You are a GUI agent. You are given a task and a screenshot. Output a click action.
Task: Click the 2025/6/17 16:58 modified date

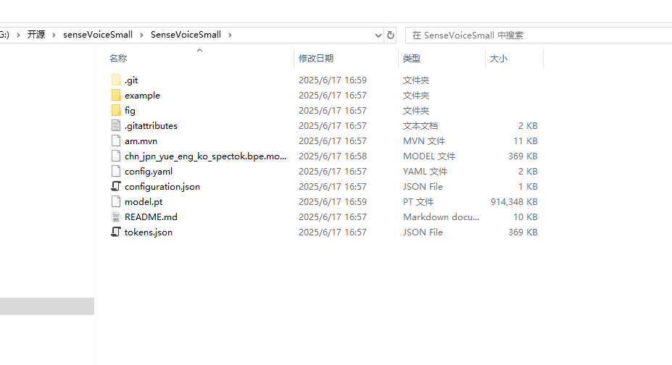coord(333,156)
